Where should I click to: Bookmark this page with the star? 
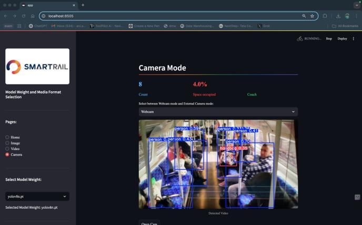[x=312, y=16]
